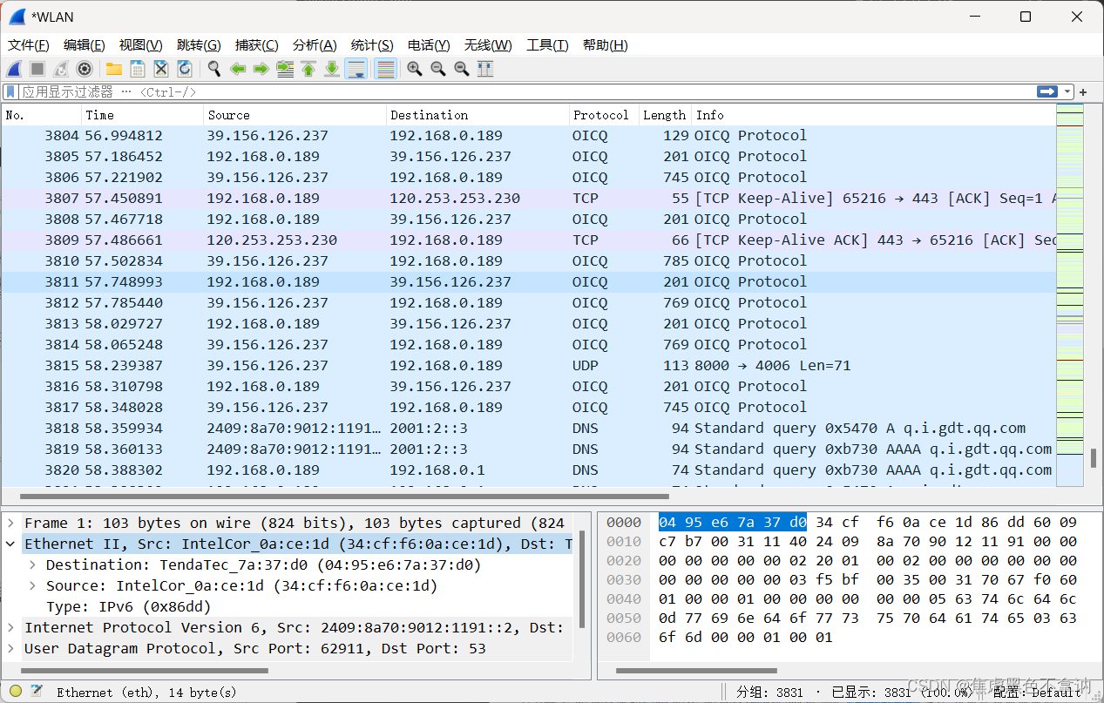The height and width of the screenshot is (703, 1104).
Task: Close the current capture file
Action: (x=161, y=69)
